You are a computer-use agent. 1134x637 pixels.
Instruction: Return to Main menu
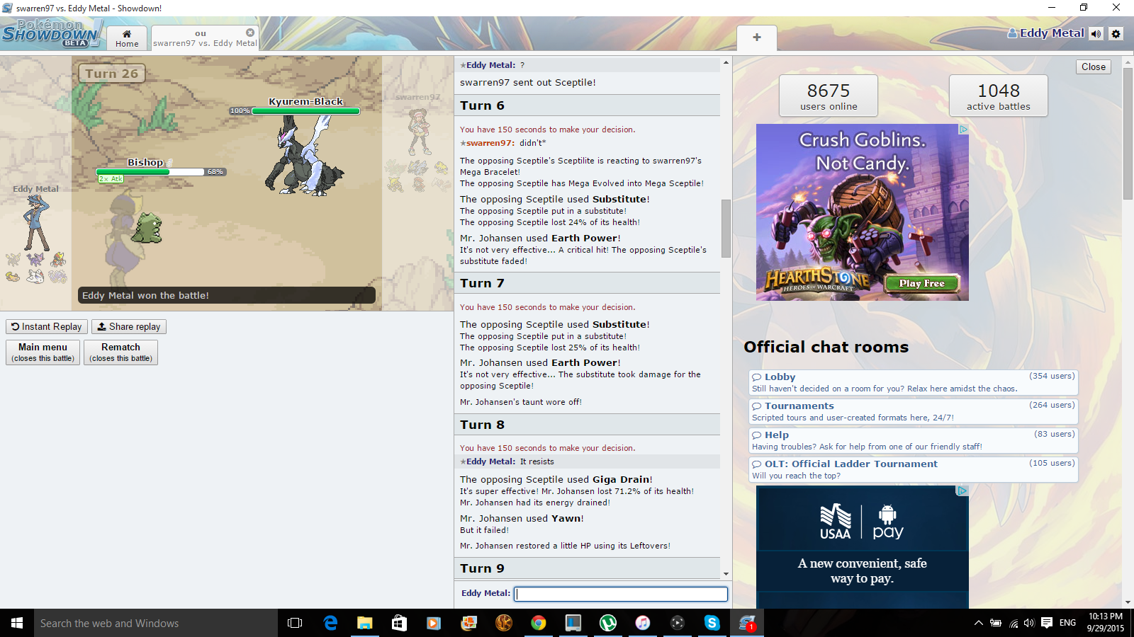pyautogui.click(x=43, y=352)
